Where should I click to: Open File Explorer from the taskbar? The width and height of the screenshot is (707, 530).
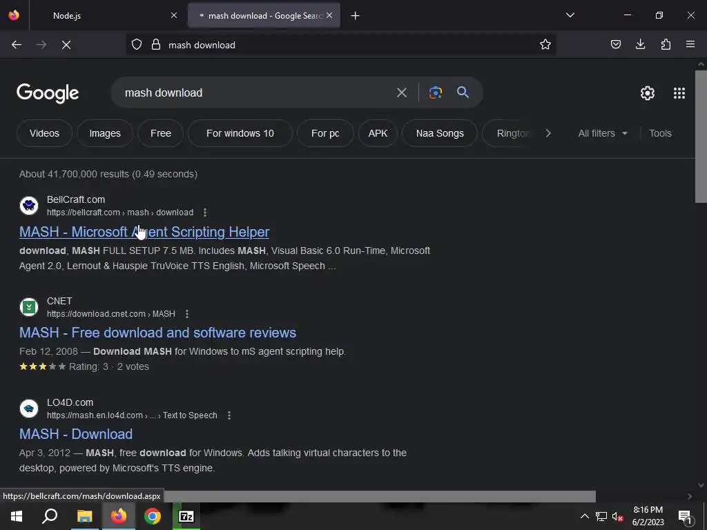tap(84, 516)
